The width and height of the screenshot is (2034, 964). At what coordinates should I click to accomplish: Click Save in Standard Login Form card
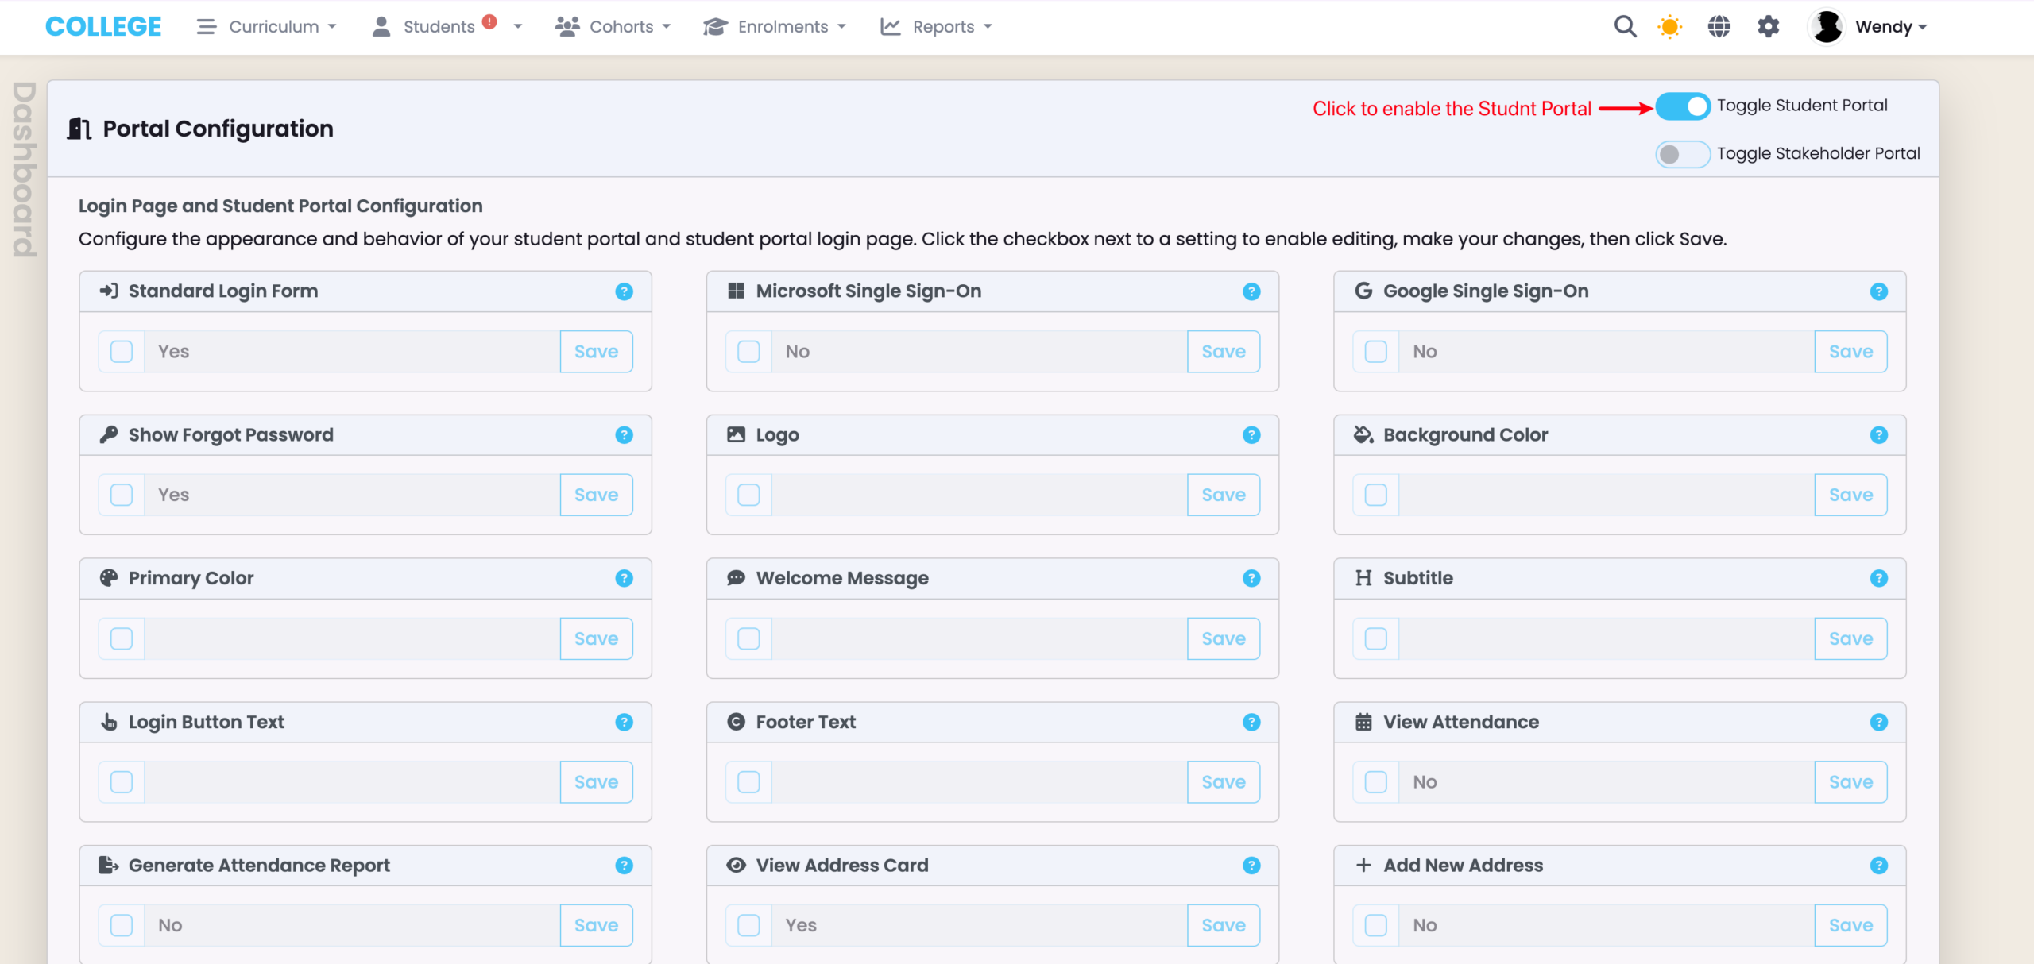(x=596, y=352)
